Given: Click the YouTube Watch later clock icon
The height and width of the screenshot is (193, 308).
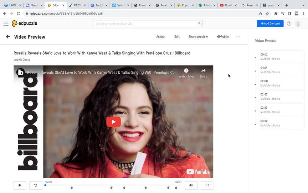Looking at the screenshot, I should click(186, 70).
